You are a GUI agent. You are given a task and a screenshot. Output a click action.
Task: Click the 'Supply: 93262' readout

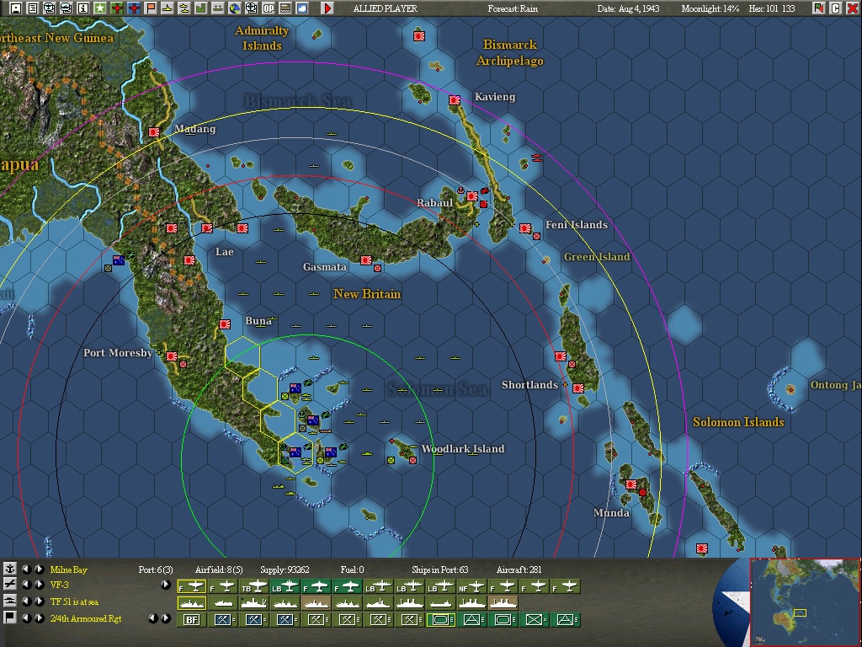pos(285,569)
